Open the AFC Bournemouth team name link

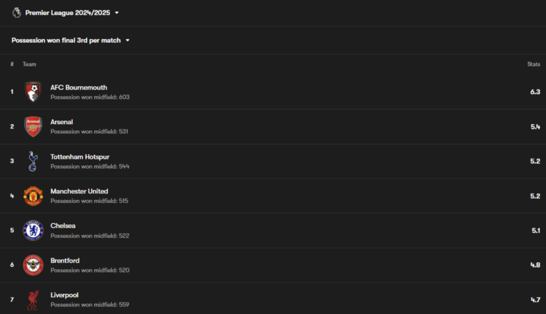[x=79, y=88]
